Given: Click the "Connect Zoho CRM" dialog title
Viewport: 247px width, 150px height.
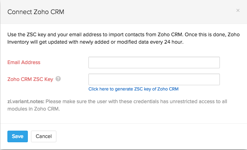Looking at the screenshot, I should pos(36,12).
